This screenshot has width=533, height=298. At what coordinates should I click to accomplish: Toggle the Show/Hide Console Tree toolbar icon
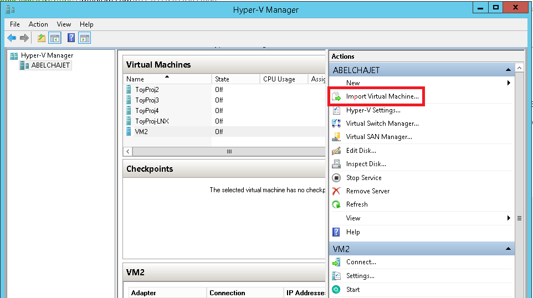(x=55, y=38)
